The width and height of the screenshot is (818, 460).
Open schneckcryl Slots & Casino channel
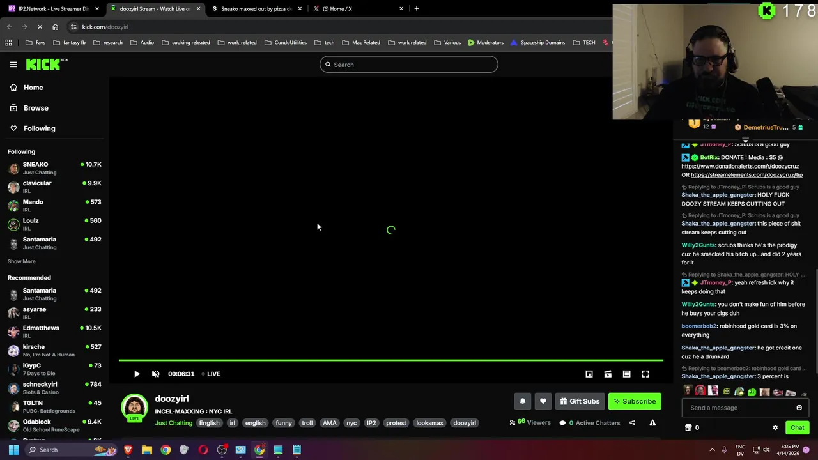(54, 388)
